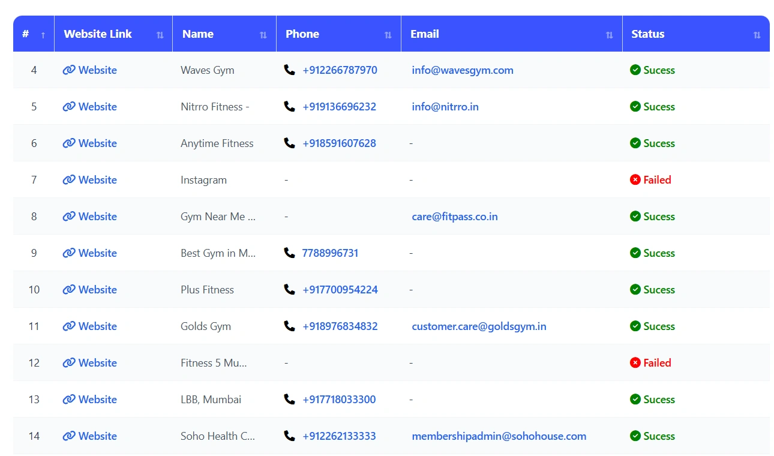
Task: Click the red Failed icon on Fitness 5 row
Action: (x=635, y=362)
